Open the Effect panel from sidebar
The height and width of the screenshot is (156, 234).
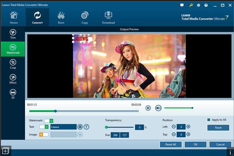(13, 79)
